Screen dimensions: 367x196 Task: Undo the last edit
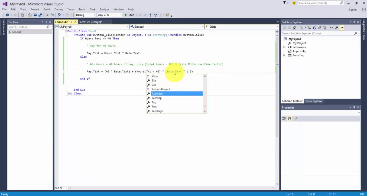(x=59, y=15)
